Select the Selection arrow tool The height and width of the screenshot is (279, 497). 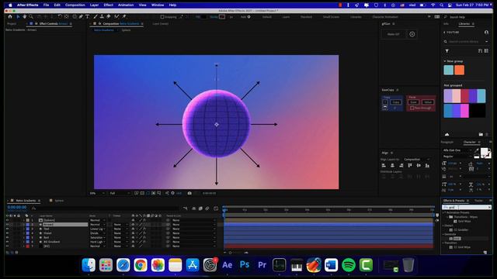point(18,16)
